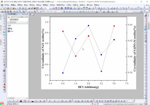This screenshot has width=150, height=105.
Task: Toggle the Y axis button
Action: [138, 8]
